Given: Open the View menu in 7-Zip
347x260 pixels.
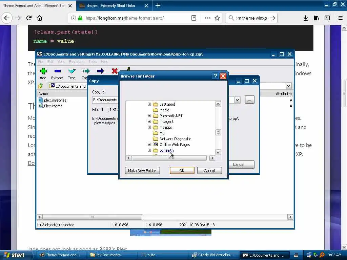Looking at the screenshot, I should coord(61,62).
